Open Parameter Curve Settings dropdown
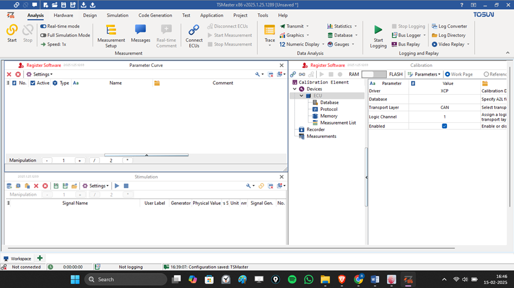Image resolution: width=514 pixels, height=288 pixels. [x=40, y=74]
